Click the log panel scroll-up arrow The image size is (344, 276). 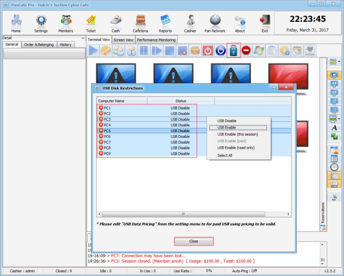(322, 245)
